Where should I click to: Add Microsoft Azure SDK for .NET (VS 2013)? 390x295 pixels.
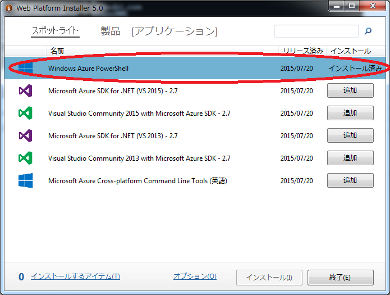[x=350, y=135]
